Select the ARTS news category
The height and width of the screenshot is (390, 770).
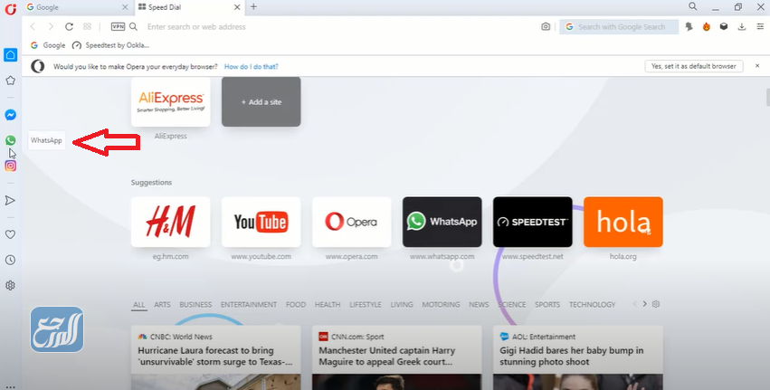pyautogui.click(x=162, y=305)
